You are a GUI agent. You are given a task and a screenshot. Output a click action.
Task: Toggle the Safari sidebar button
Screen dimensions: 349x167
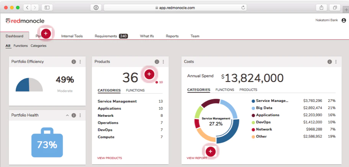[47, 8]
